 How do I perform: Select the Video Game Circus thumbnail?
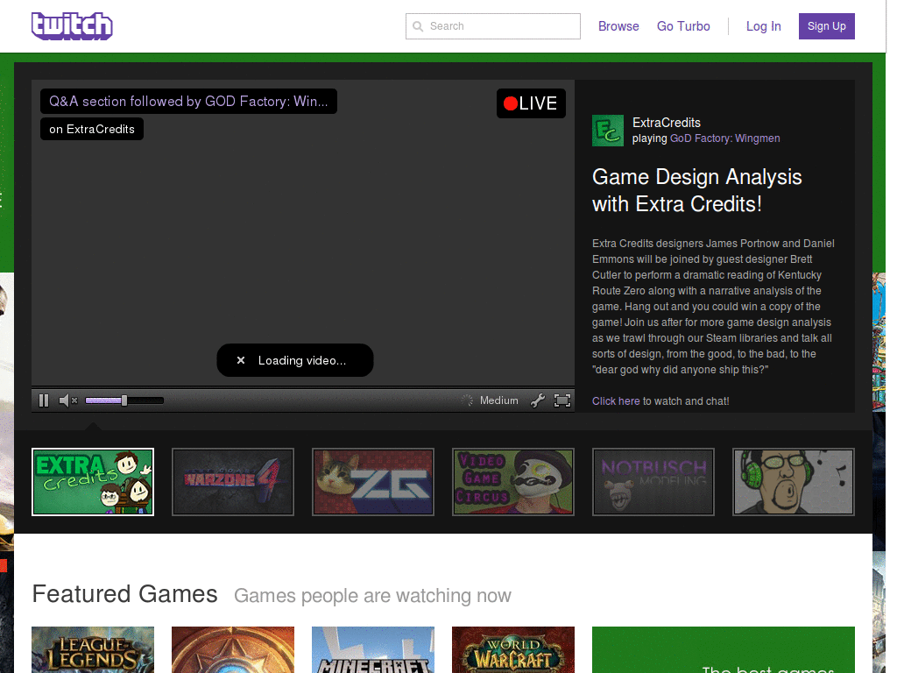513,482
